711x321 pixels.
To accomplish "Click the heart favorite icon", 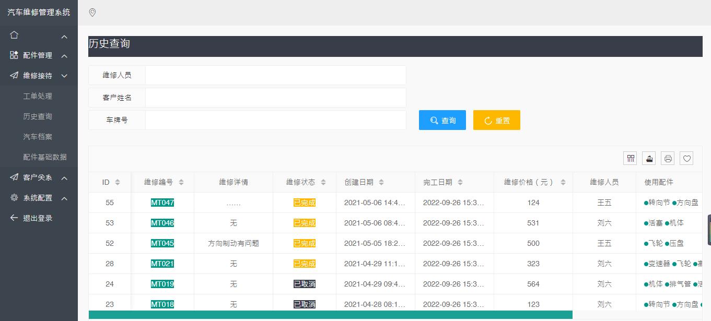I will coord(687,159).
